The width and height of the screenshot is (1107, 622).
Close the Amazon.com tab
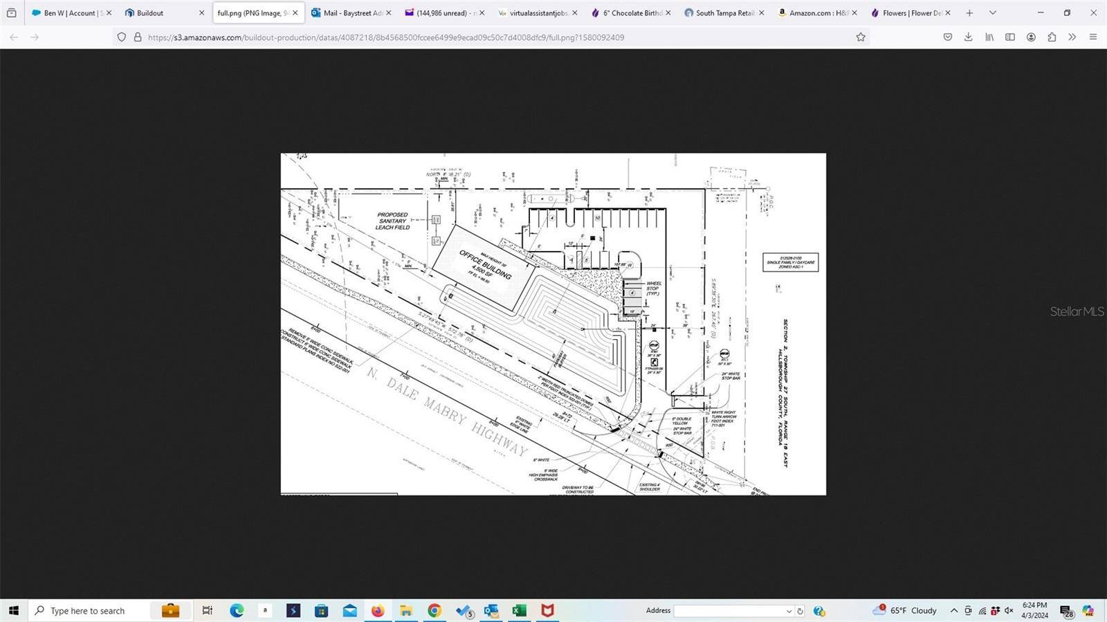[x=854, y=12]
